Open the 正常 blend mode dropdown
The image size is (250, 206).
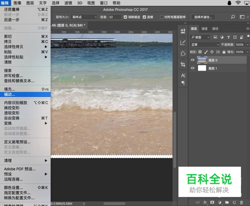coord(204,45)
